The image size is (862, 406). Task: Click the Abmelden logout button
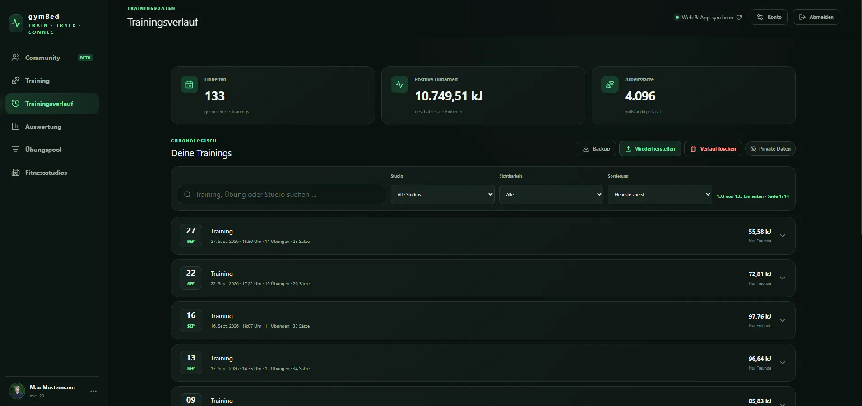coord(816,17)
